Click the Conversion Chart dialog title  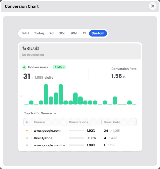22,6
